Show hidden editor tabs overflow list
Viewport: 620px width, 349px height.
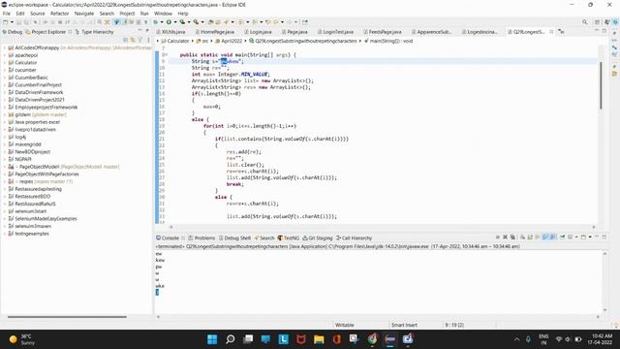561,32
